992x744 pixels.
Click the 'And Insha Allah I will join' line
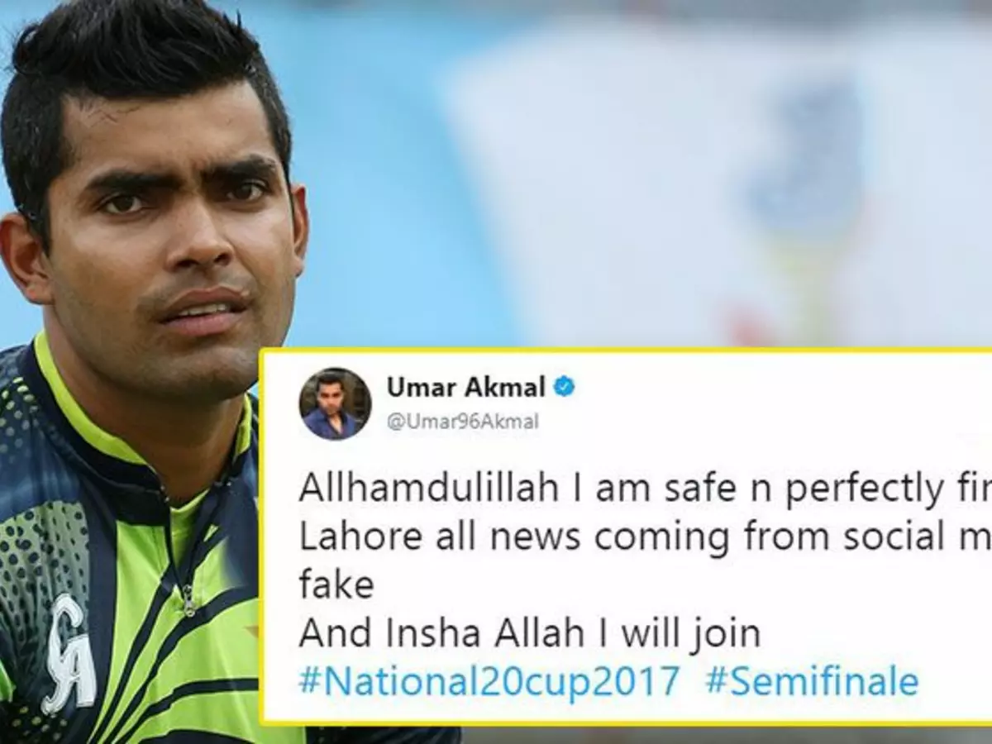[529, 633]
